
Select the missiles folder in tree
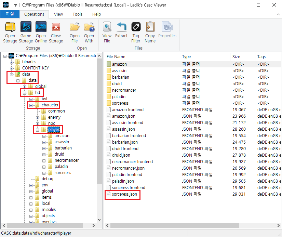tap(49, 209)
